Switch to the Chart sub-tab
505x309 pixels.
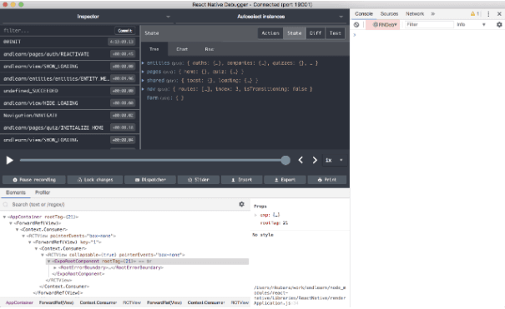tap(182, 49)
